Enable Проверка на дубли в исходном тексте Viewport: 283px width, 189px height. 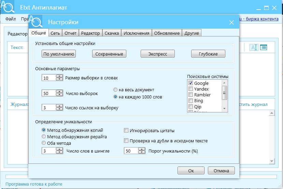point(126,141)
